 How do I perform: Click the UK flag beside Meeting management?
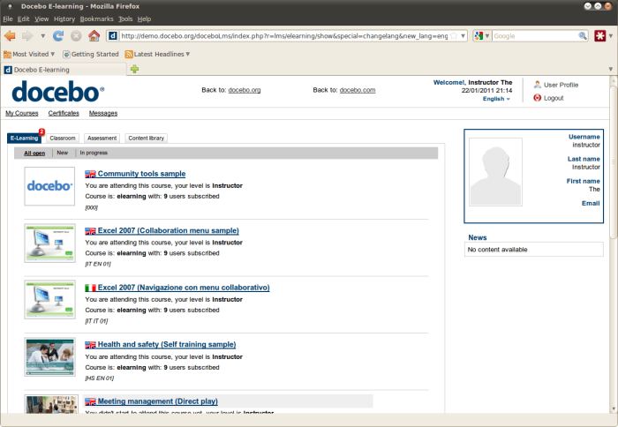(x=90, y=401)
